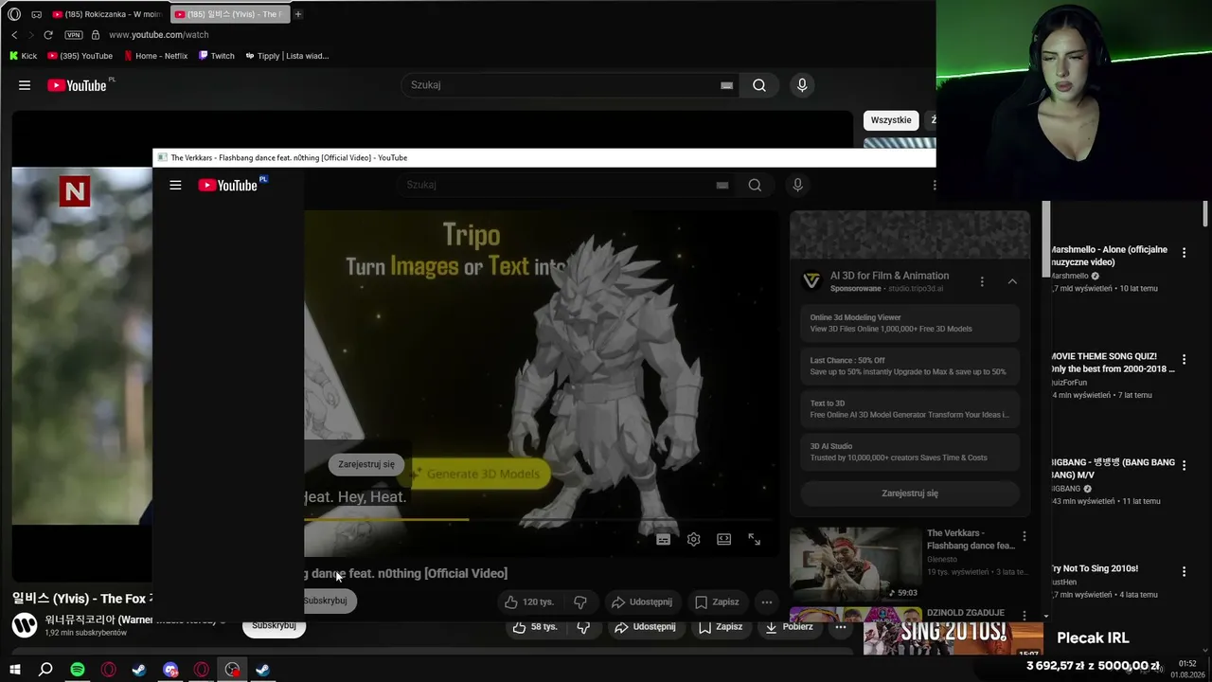Open the Home - Netflix bookmark
This screenshot has width=1212, height=682.
click(156, 56)
